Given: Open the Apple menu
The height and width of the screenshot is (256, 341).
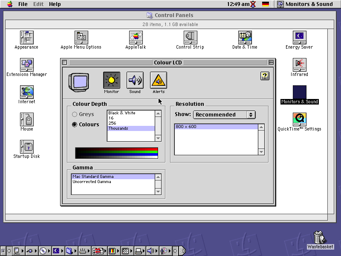Looking at the screenshot, I should [10, 4].
